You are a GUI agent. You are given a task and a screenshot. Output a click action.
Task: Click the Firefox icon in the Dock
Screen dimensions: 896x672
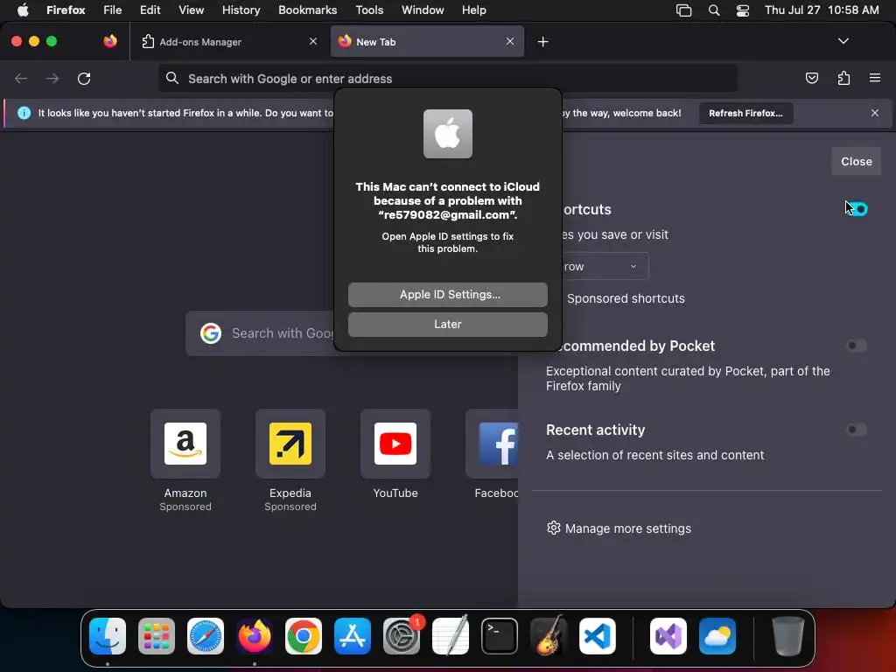[x=255, y=636]
